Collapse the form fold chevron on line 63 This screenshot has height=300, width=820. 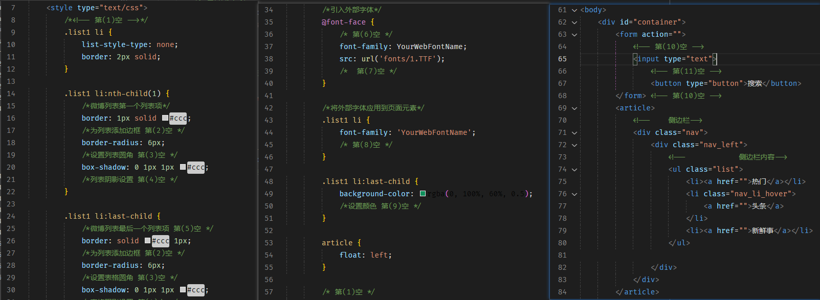(x=574, y=34)
